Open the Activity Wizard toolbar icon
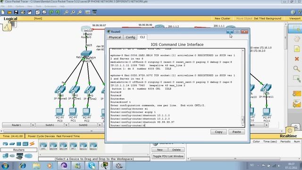The width and height of the screenshot is (302, 170). [x=29, y=13]
